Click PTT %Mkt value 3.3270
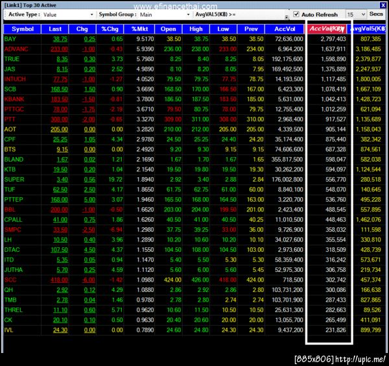Viewport: 389px width, 366px height. click(x=145, y=119)
